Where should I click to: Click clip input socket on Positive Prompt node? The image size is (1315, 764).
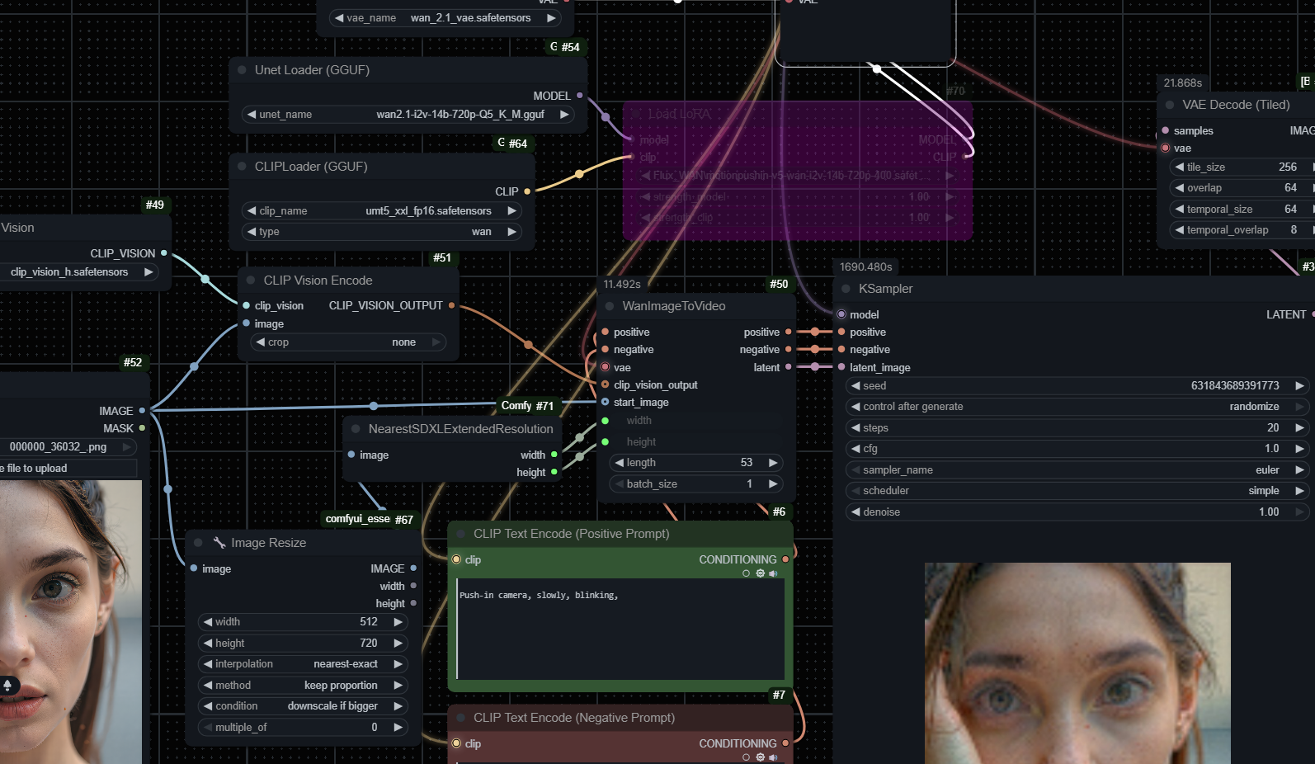[456, 559]
